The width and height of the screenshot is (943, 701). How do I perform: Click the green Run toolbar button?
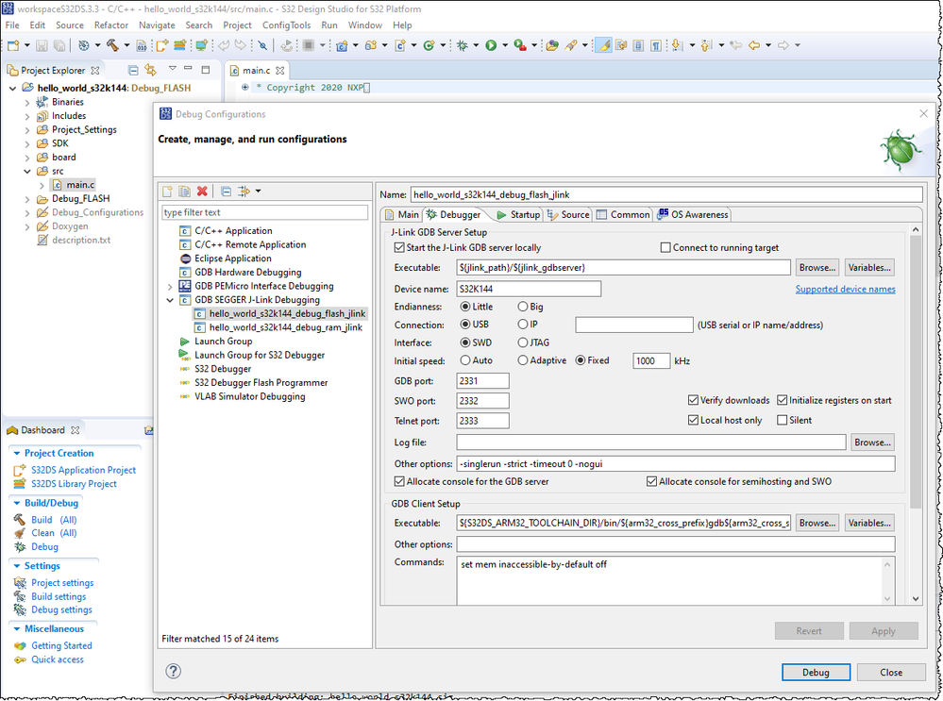point(491,45)
